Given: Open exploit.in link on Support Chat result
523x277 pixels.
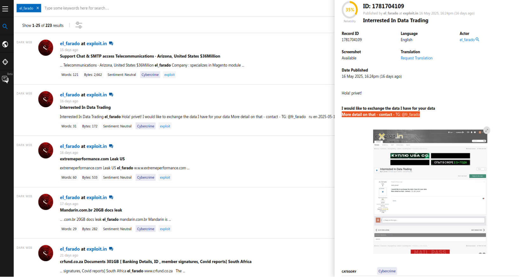Looking at the screenshot, I should pyautogui.click(x=97, y=43).
